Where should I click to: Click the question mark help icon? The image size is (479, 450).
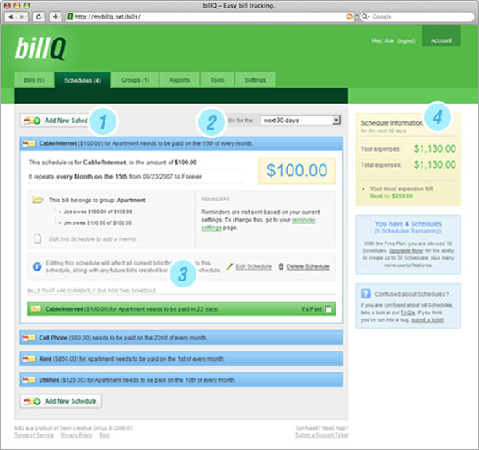[366, 294]
